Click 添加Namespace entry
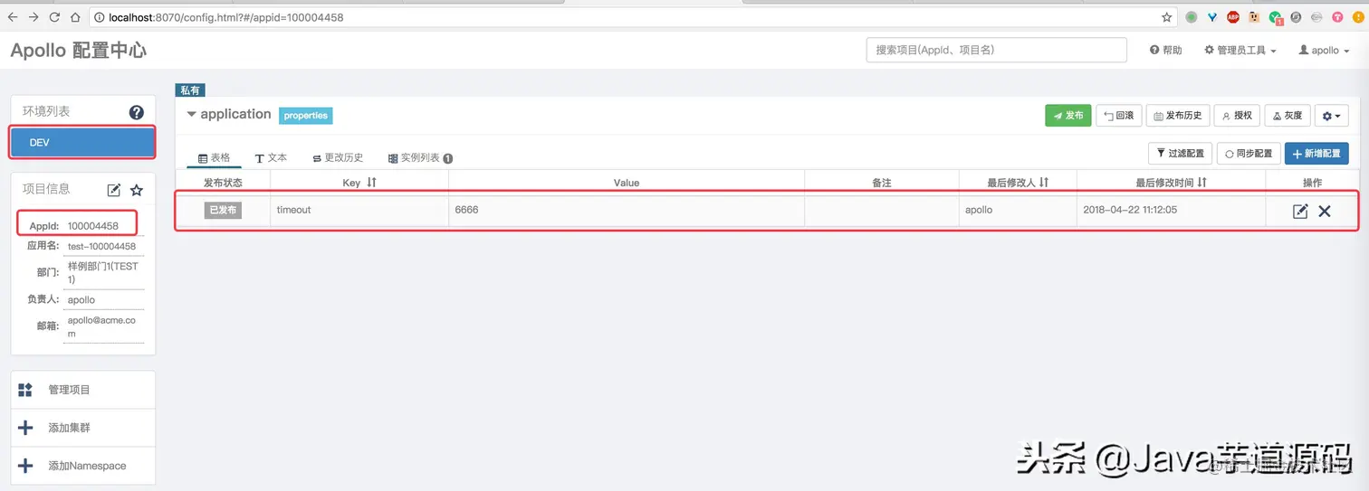 point(83,466)
